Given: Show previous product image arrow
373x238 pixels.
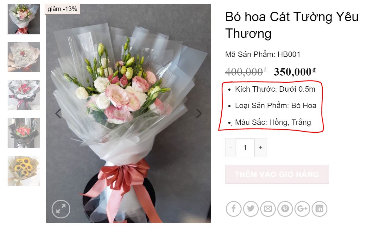Looking at the screenshot, I should click(x=58, y=113).
